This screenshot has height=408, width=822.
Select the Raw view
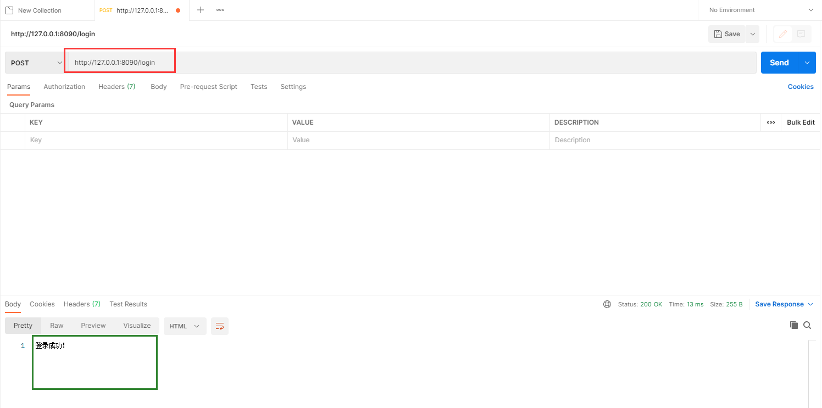(x=57, y=326)
